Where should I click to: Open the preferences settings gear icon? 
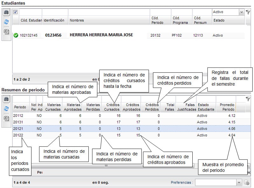247,183
